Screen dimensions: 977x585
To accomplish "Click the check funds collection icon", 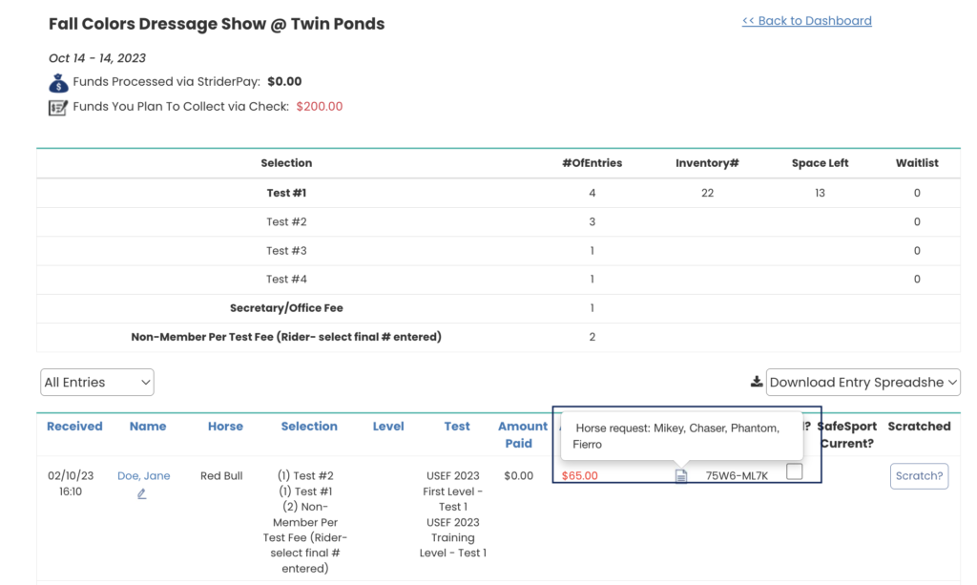I will [x=57, y=107].
